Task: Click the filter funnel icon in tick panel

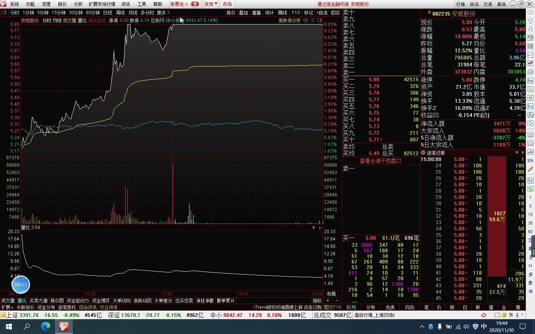Action: 517,153
